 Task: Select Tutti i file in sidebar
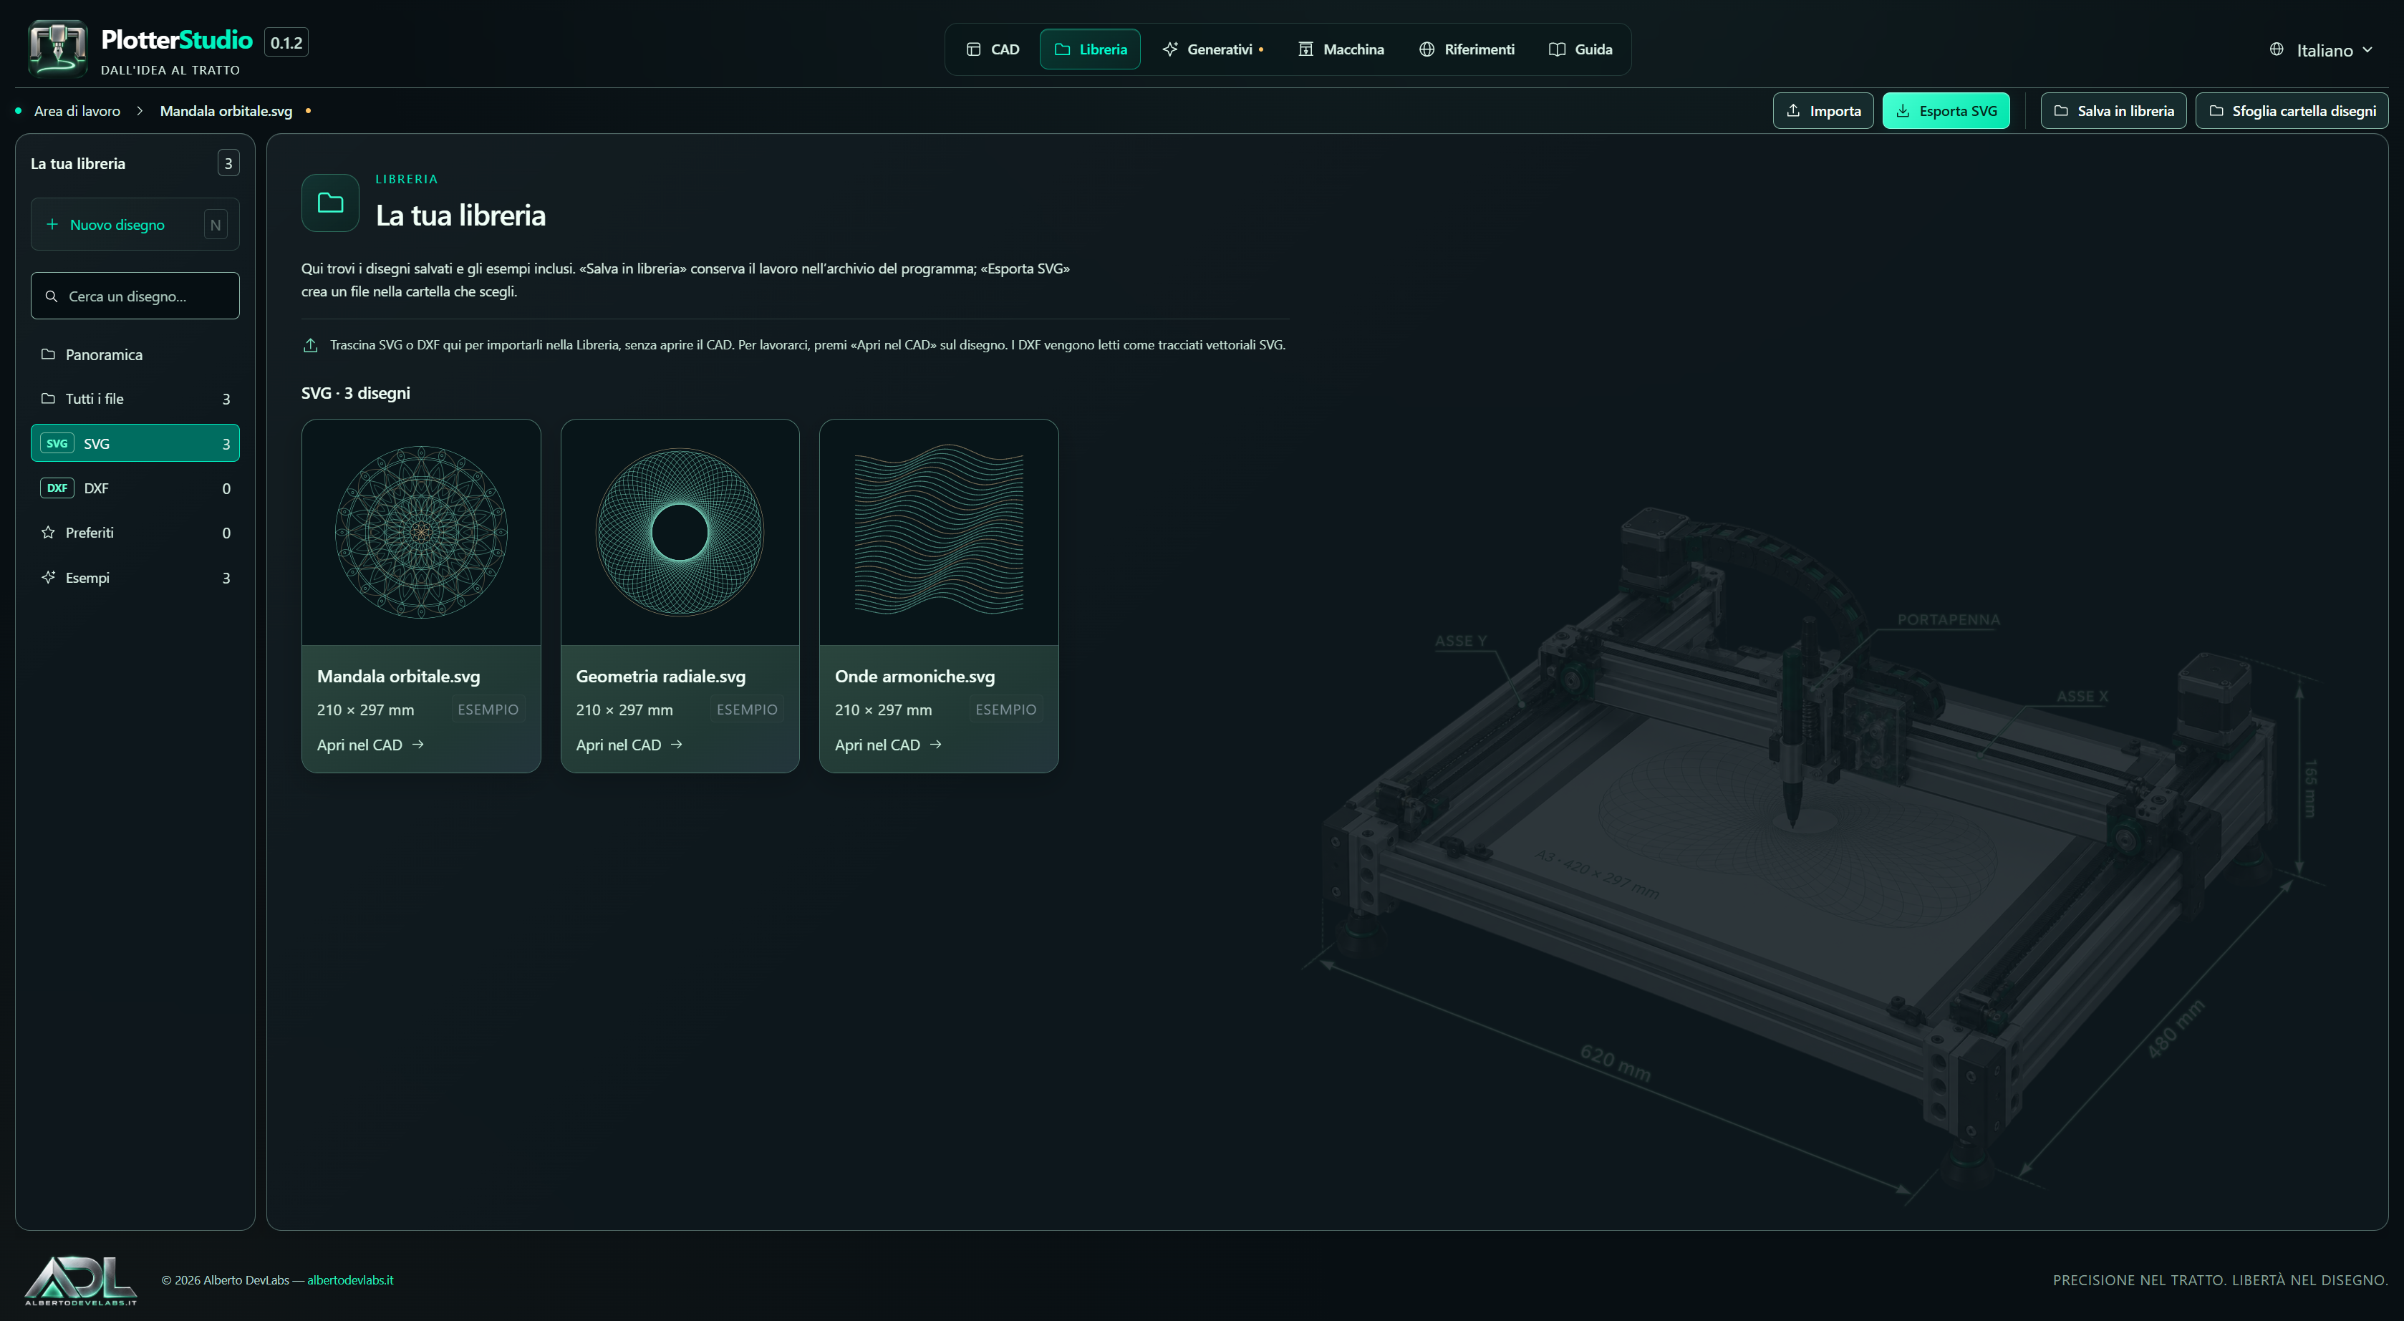[135, 400]
